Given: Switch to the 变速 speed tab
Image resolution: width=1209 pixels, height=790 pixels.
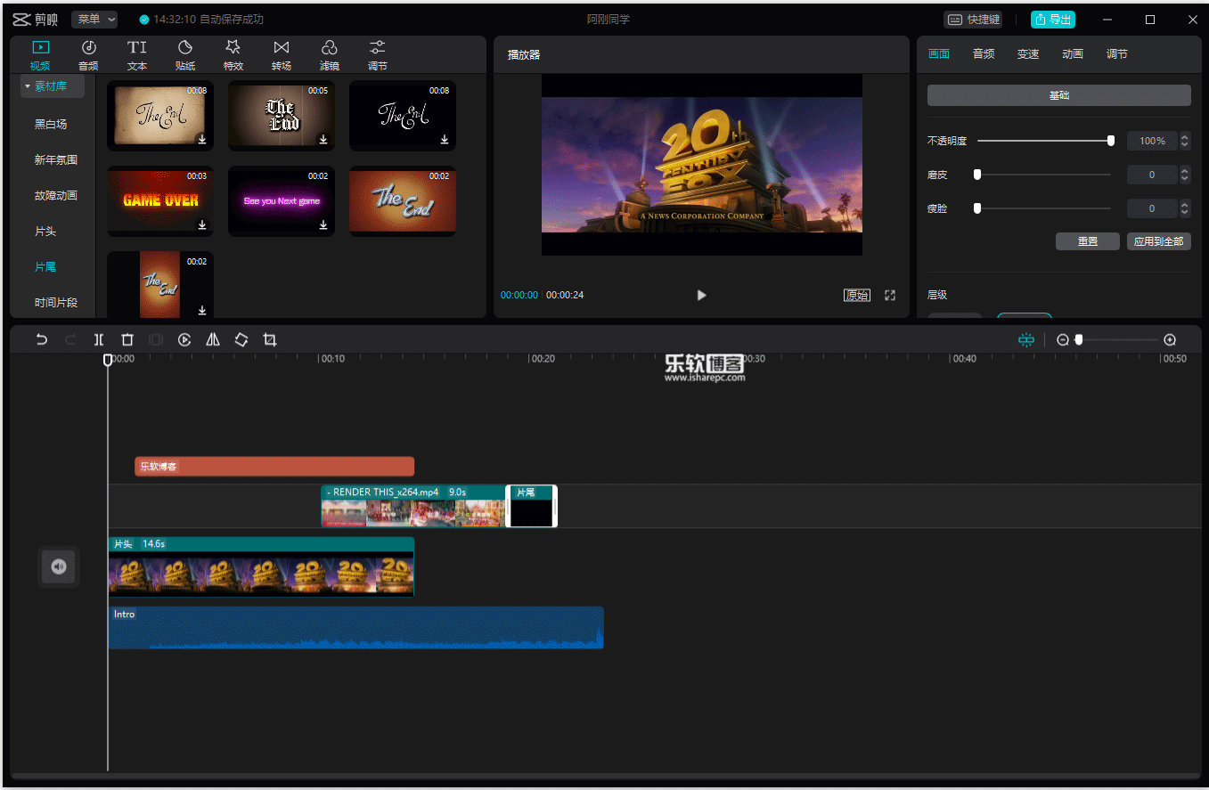Looking at the screenshot, I should coord(1028,53).
